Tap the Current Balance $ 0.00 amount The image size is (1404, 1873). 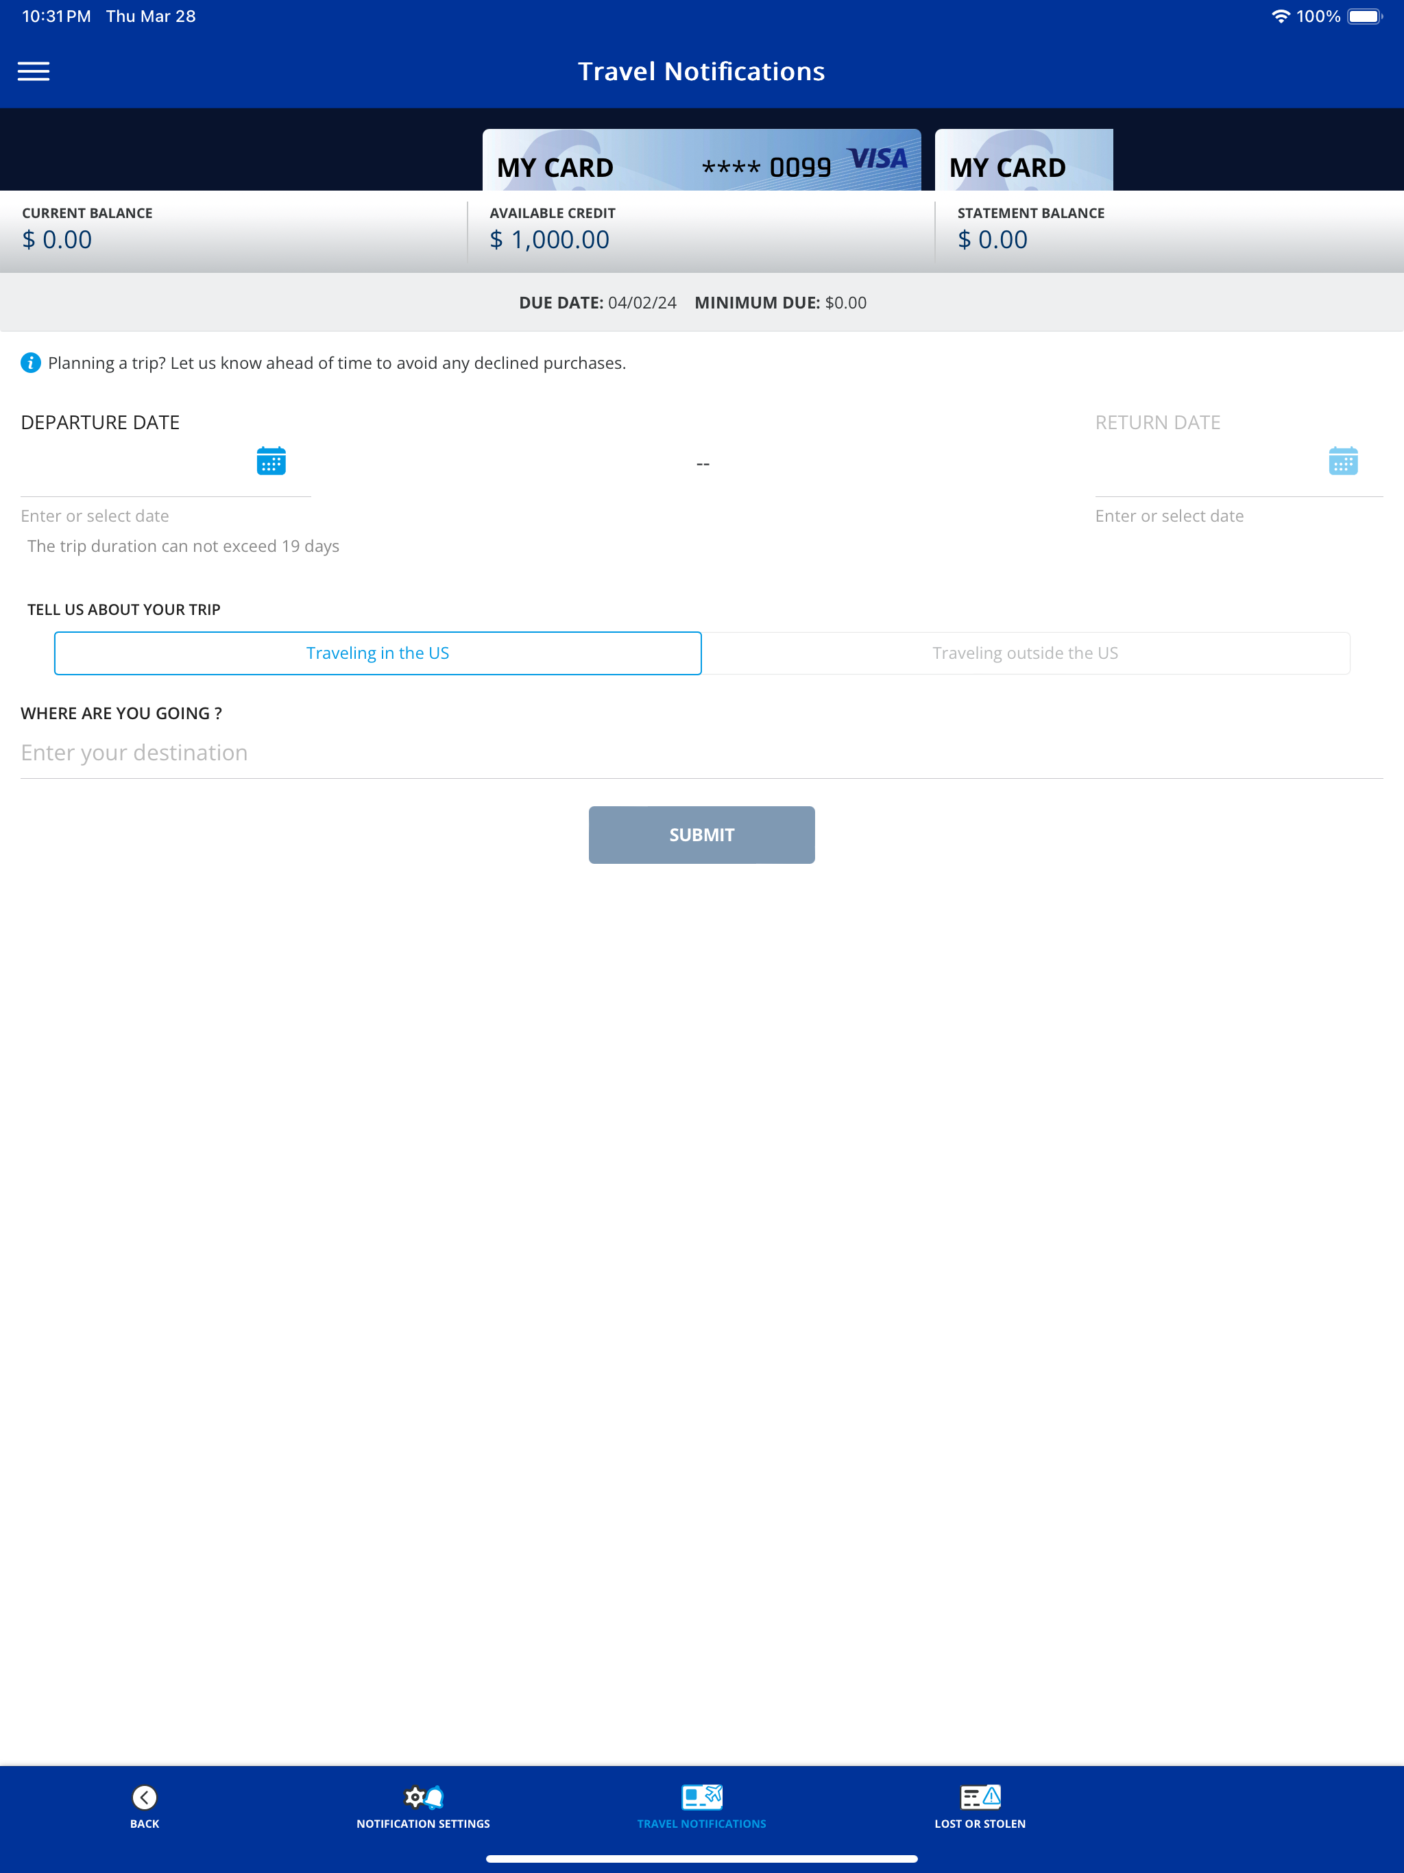57,240
